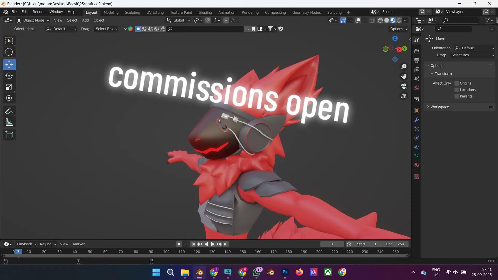Jump to the end frame
This screenshot has height=280, width=498.
click(x=226, y=244)
